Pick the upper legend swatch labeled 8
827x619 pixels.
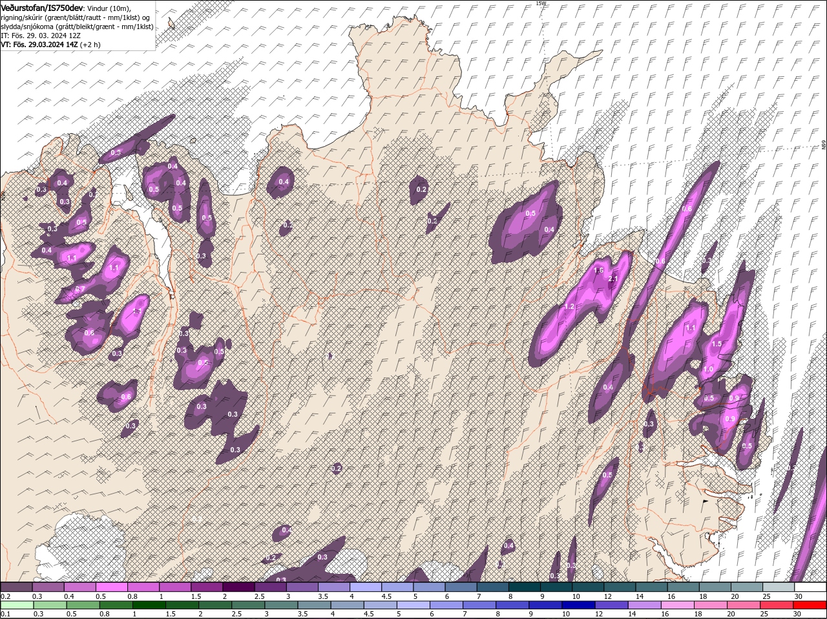[525, 587]
